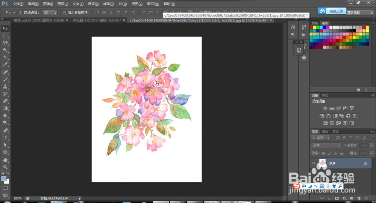Select the Ellipse shape tool
Image resolution: width=376 pixels, height=203 pixels.
[x=5, y=152]
